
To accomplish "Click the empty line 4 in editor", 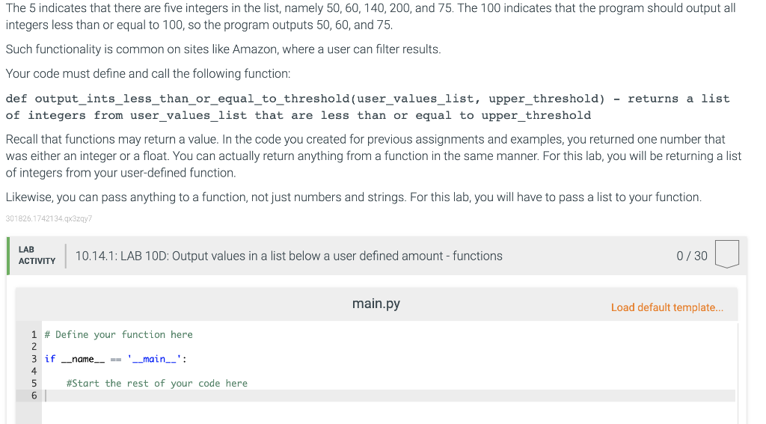I will tap(389, 371).
